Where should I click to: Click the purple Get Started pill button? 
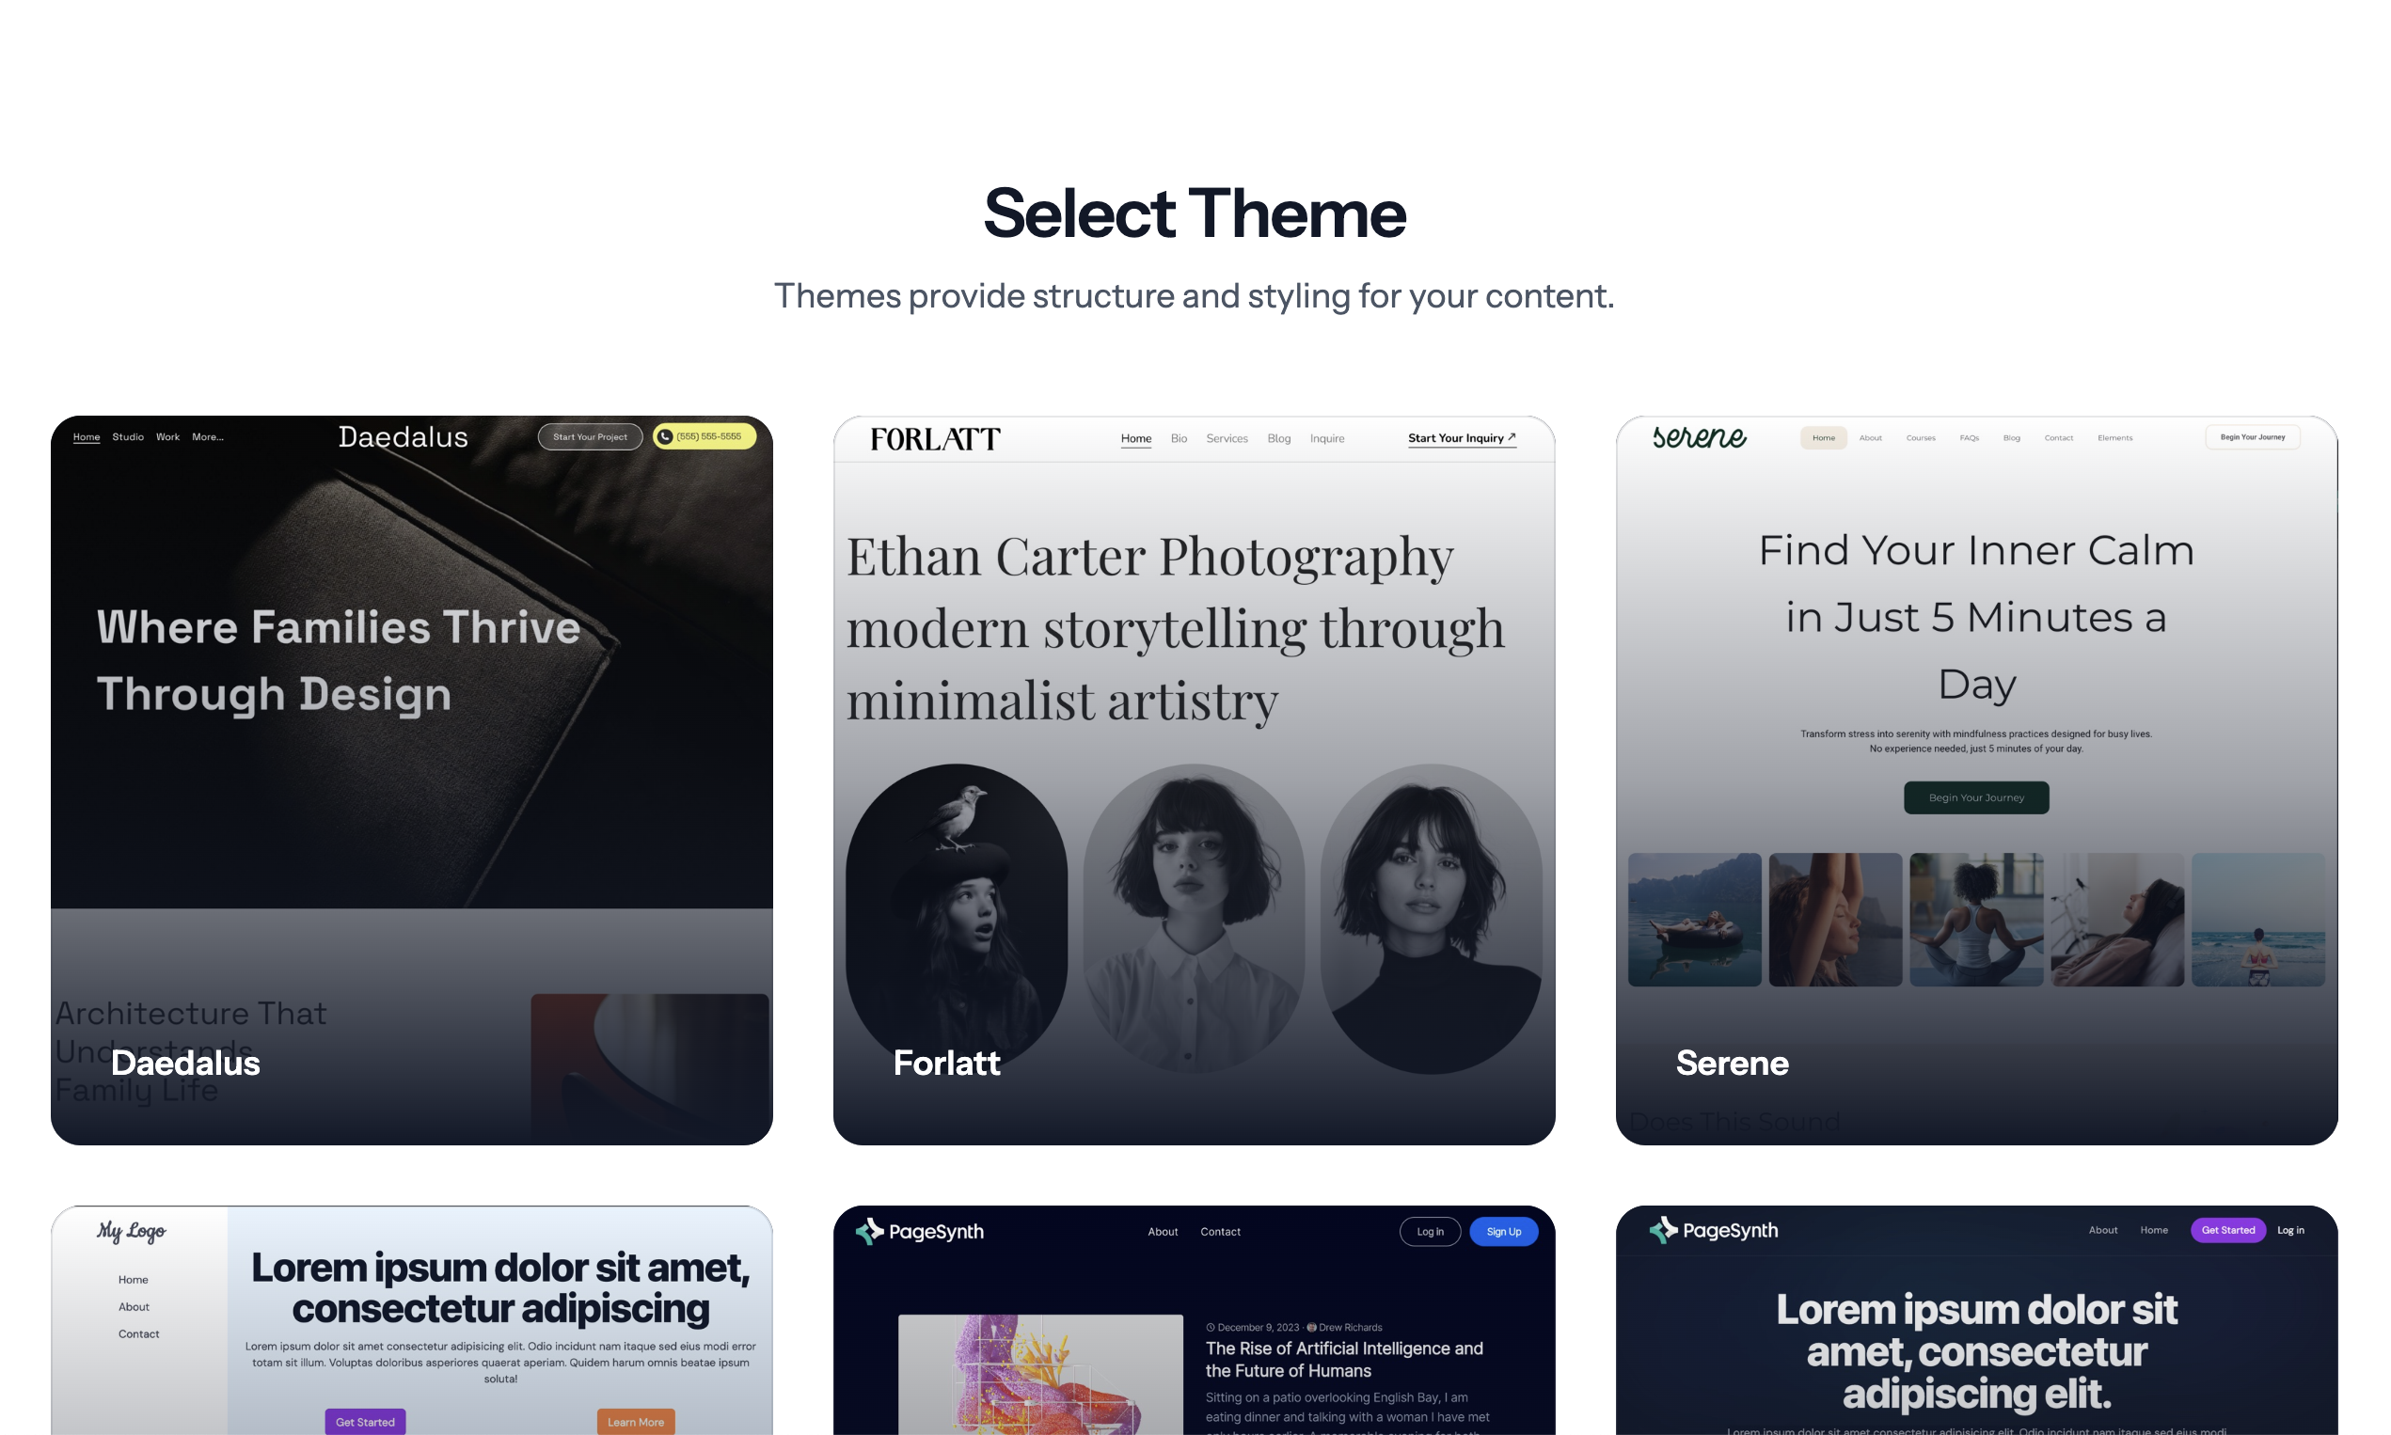click(x=2226, y=1230)
